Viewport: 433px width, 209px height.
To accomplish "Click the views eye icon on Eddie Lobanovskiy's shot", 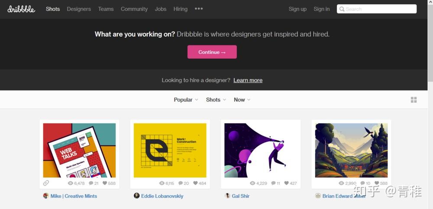I will pos(162,183).
